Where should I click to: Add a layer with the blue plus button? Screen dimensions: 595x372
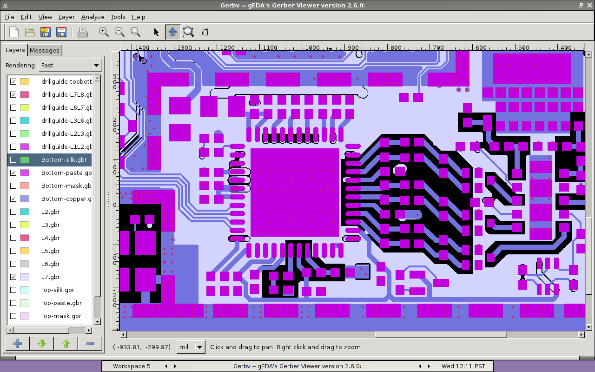tap(18, 344)
